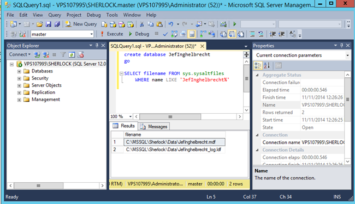Cut selection with the scissors icon
This screenshot has width=355, height=204.
[x=142, y=24]
